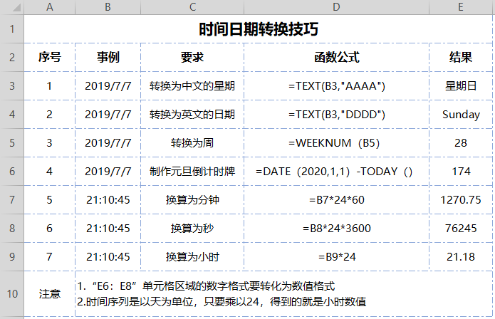The width and height of the screenshot is (495, 319).
Task: Select the result cell 28
Action: point(461,142)
